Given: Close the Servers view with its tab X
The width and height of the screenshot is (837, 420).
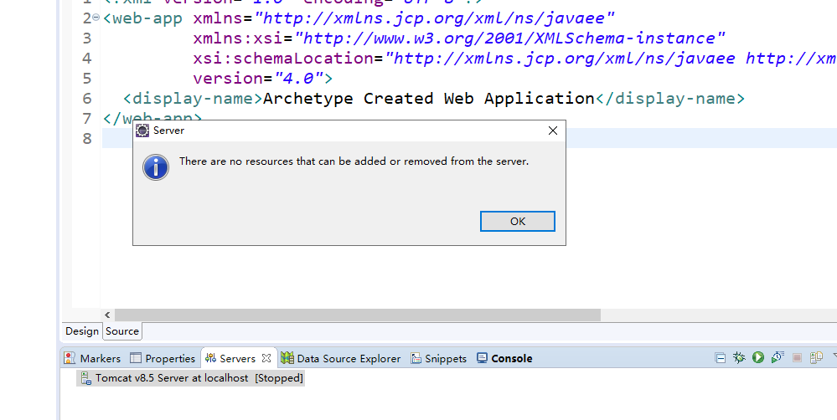Looking at the screenshot, I should [266, 358].
